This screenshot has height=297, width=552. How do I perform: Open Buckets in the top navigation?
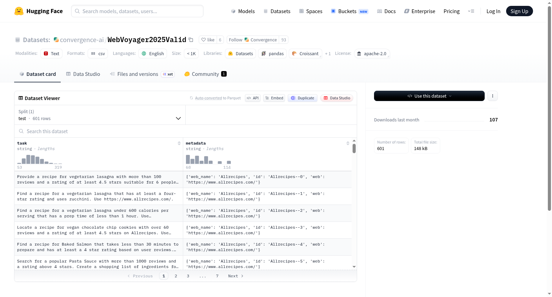click(x=349, y=11)
